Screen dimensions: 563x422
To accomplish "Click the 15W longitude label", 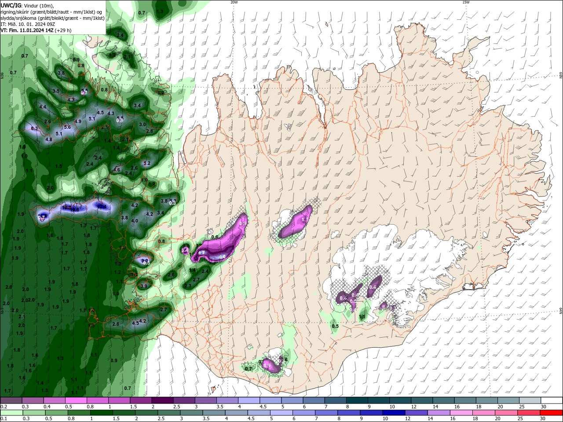I will [466, 2].
